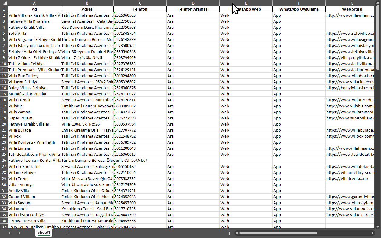Add a new sheet with the plus icon
Image resolution: width=381 pixels, height=238 pixels.
click(68, 233)
